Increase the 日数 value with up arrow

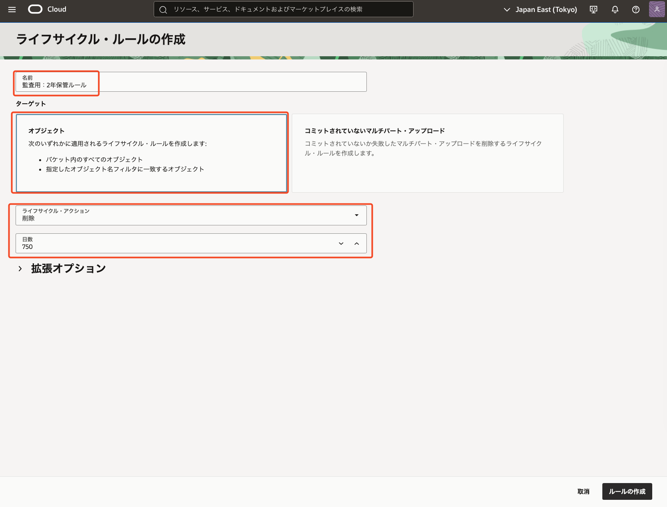[x=357, y=244]
